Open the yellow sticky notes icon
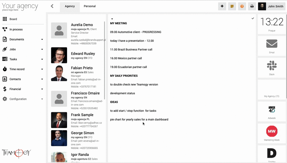Image resolution: width=287 pixels, height=163 pixels. click(x=232, y=6)
